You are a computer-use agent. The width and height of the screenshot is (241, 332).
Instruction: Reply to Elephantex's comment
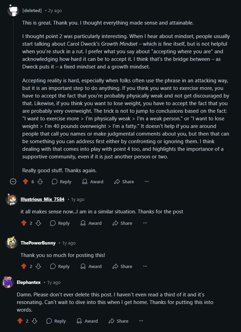(x=56, y=321)
